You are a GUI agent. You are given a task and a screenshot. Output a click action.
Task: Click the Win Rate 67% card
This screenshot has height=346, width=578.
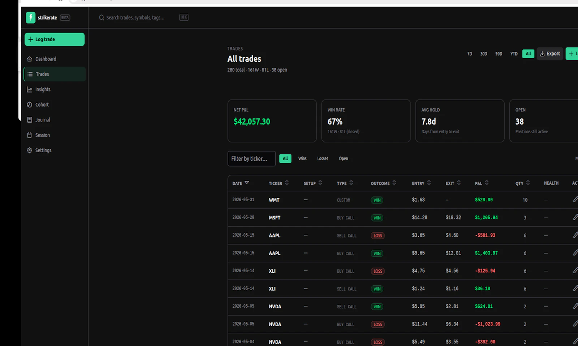point(366,121)
